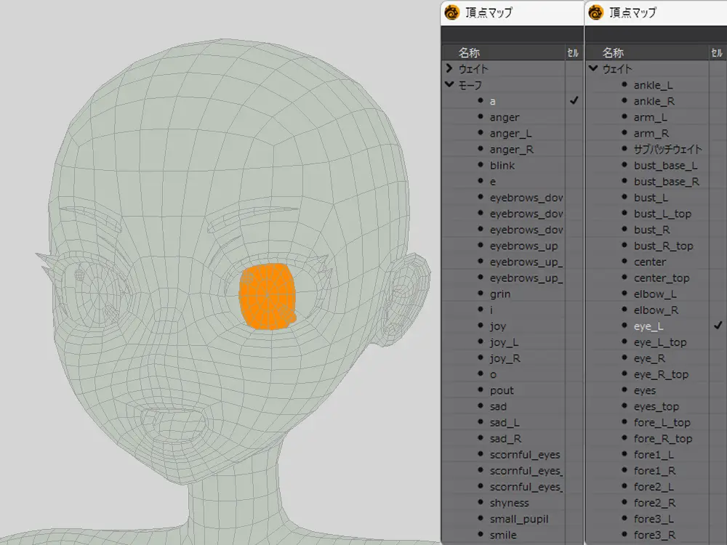The image size is (727, 545).
Task: Select the eyes_top weight map
Action: (656, 406)
